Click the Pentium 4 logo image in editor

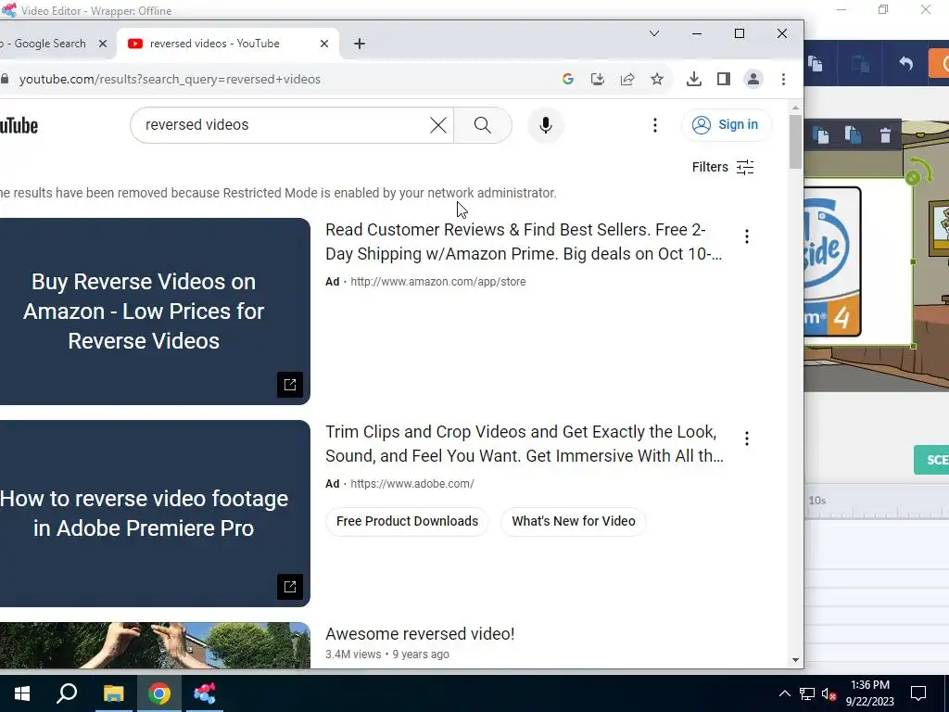(832, 261)
